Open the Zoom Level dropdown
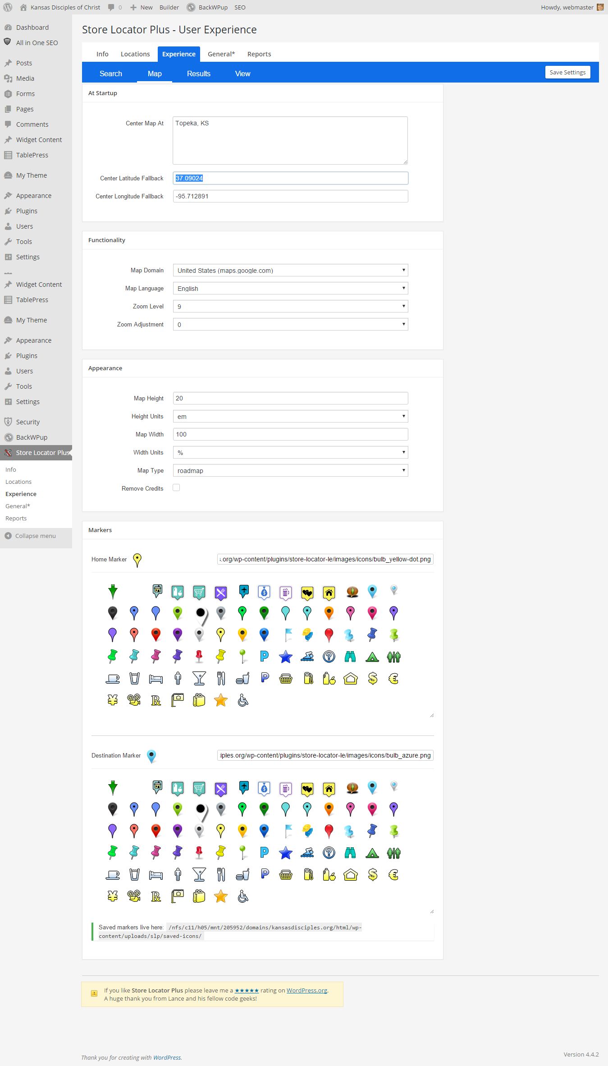 coord(290,306)
